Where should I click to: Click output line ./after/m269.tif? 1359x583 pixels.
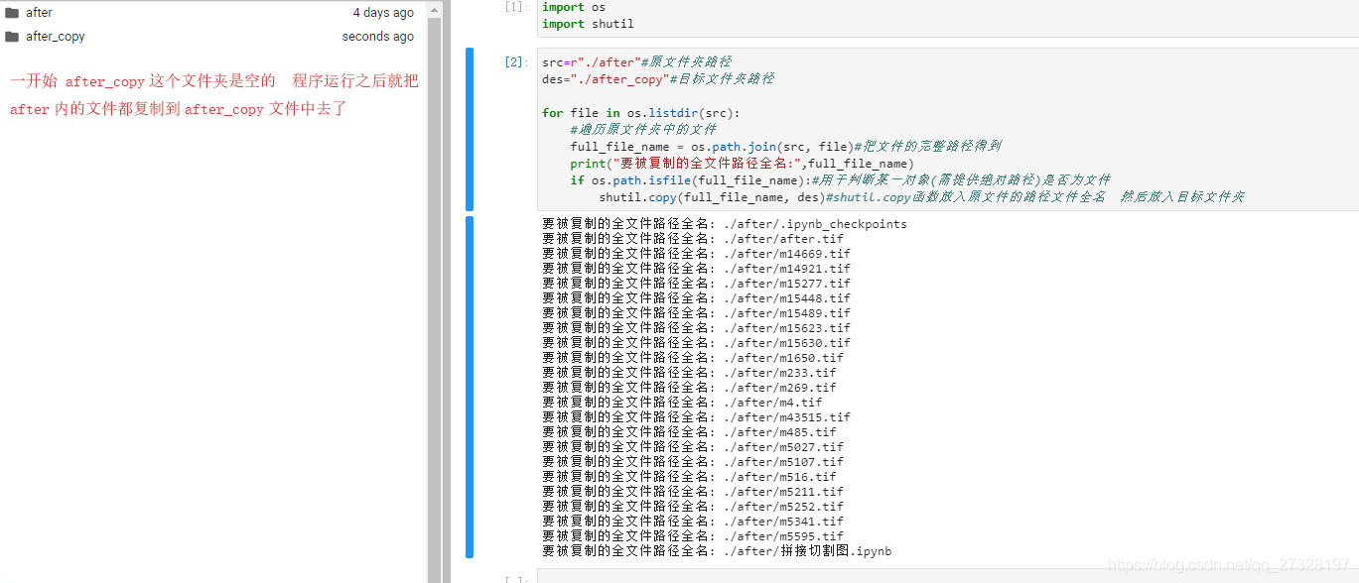click(x=689, y=388)
